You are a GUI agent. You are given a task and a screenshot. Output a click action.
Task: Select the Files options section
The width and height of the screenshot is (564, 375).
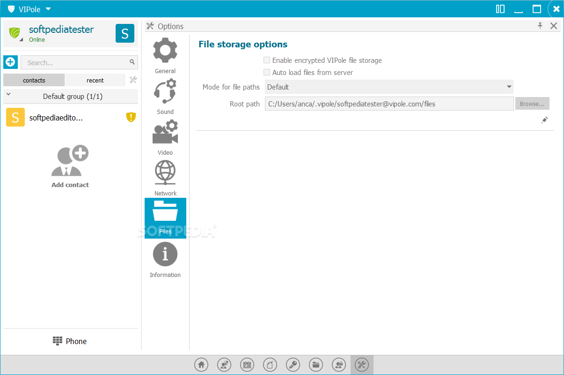[165, 218]
